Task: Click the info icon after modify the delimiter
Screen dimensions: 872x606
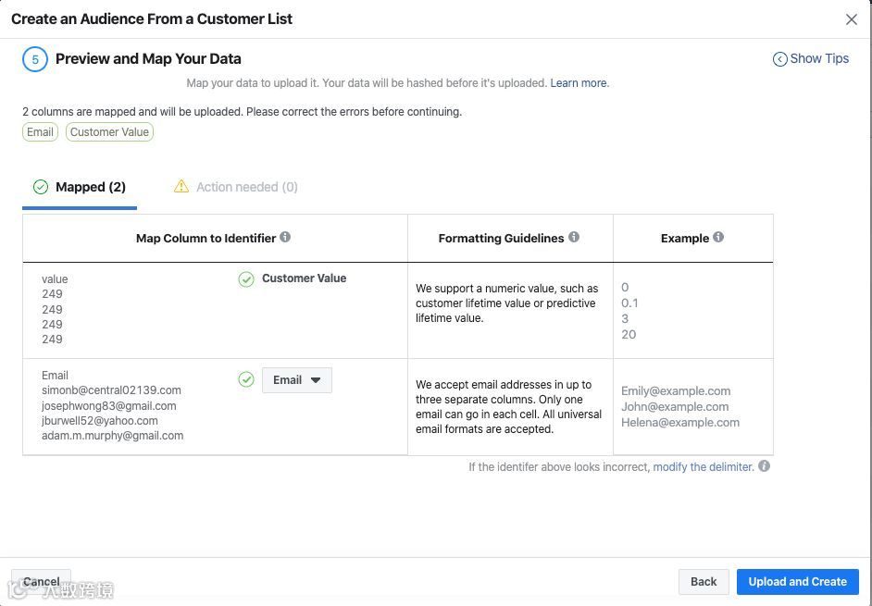Action: click(764, 466)
